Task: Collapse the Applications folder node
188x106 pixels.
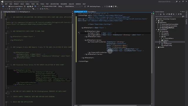Action: (x=156, y=22)
